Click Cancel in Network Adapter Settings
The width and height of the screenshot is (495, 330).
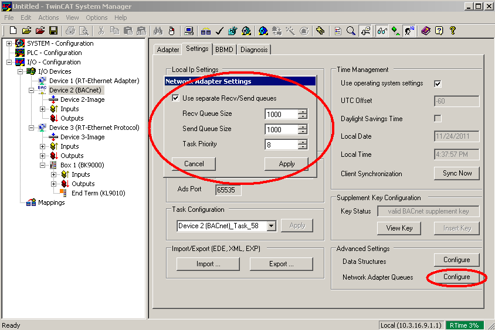[194, 164]
